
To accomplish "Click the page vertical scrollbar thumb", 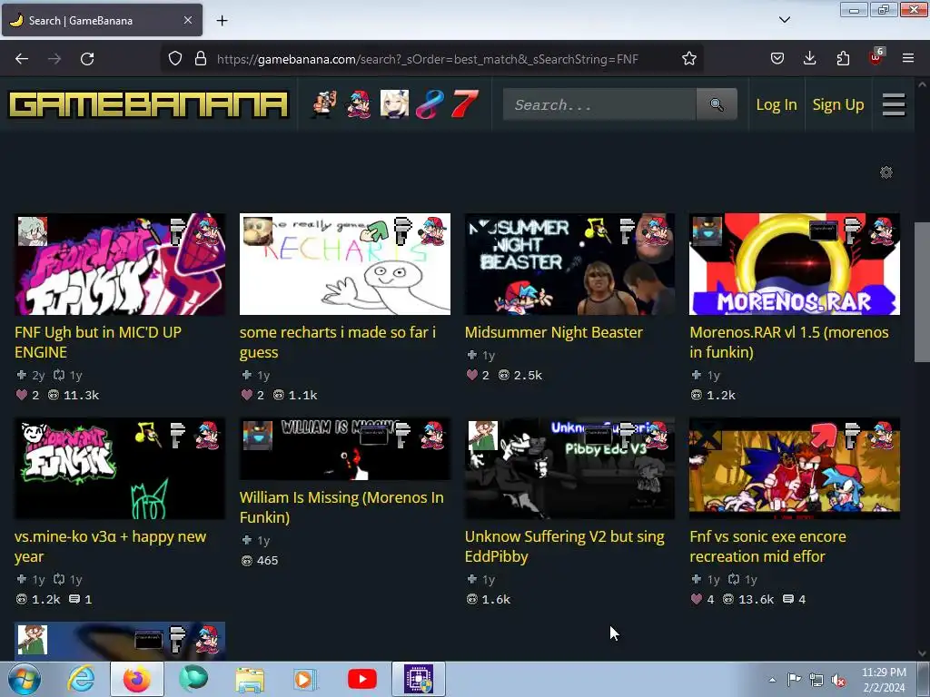I will (x=922, y=291).
